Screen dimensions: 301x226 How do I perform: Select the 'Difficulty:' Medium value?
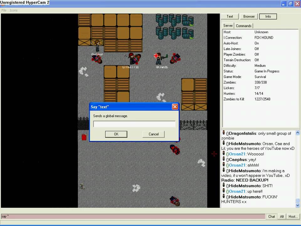pos(260,66)
